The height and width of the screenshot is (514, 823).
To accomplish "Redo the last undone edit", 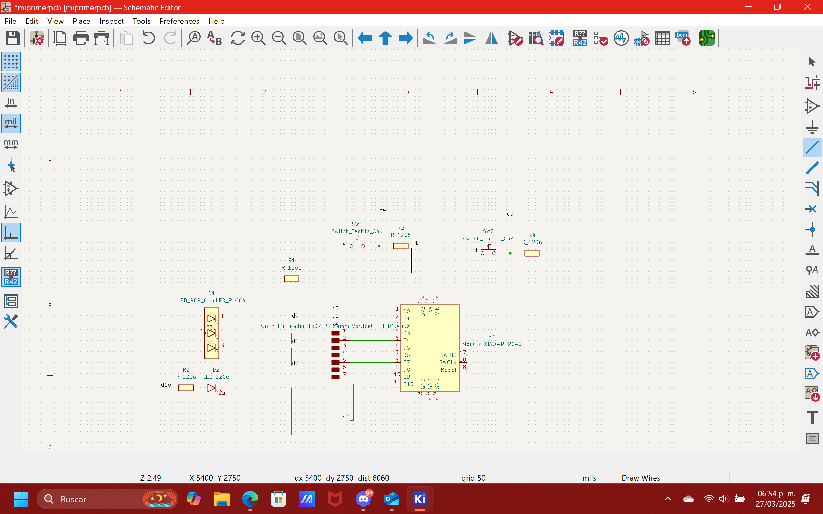I will (x=170, y=38).
